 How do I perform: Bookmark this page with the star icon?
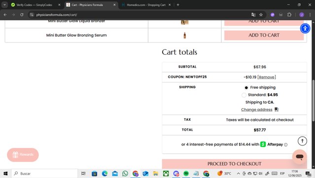coord(261,15)
